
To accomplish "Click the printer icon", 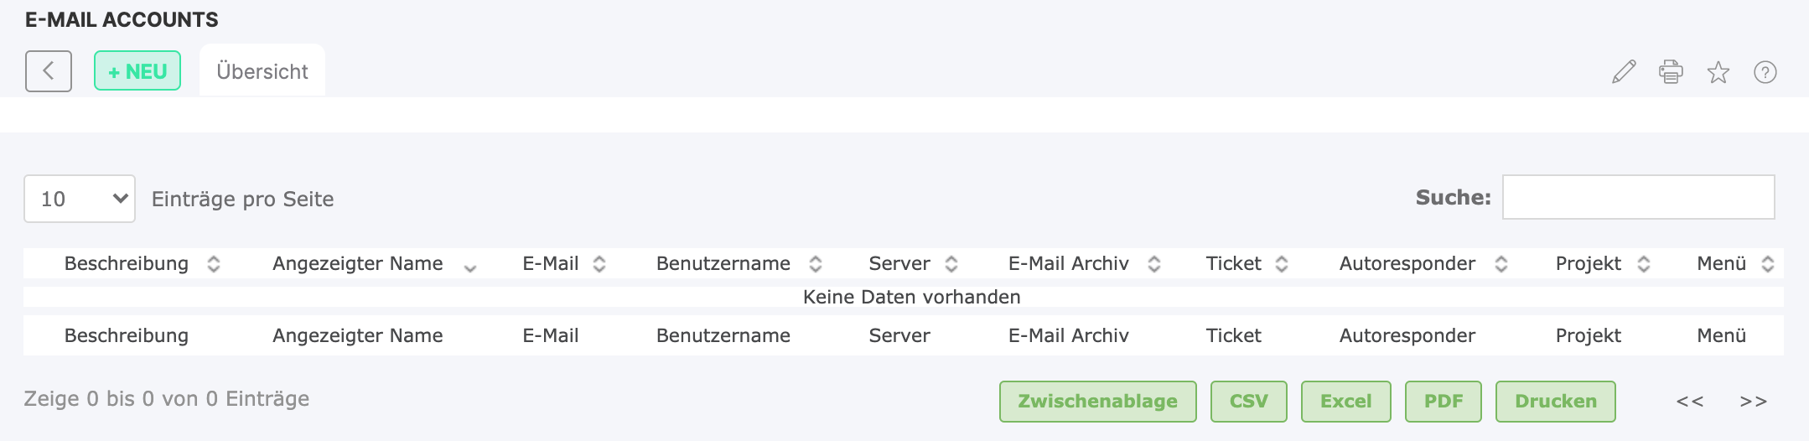I will click(x=1671, y=72).
